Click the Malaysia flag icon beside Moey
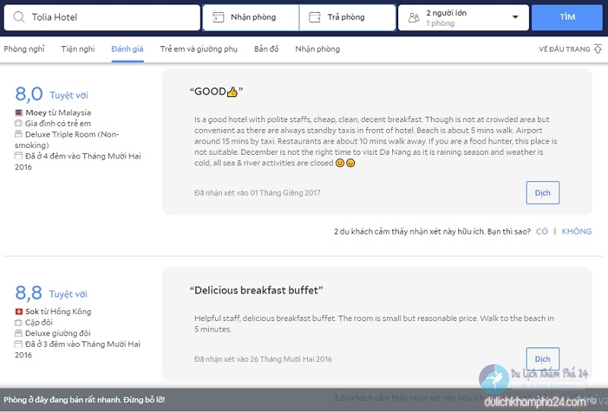 [18, 112]
